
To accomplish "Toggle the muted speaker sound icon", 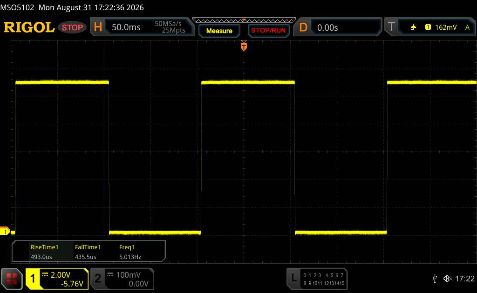I will [x=448, y=279].
